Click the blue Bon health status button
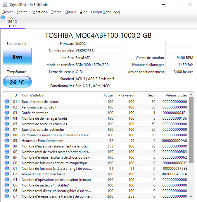 coord(17,57)
